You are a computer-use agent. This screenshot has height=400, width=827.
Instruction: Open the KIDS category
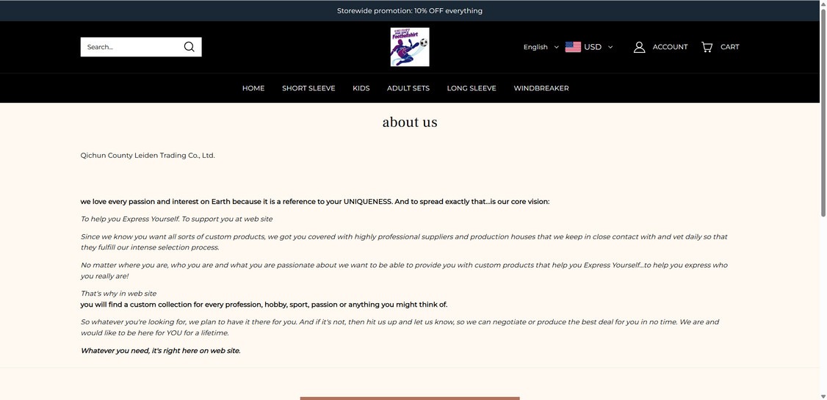tap(361, 88)
